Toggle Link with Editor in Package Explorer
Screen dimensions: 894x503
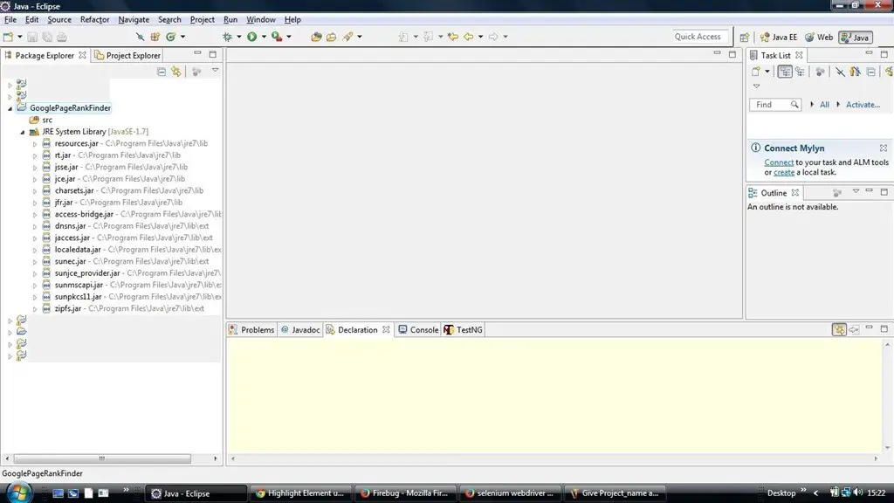point(176,72)
